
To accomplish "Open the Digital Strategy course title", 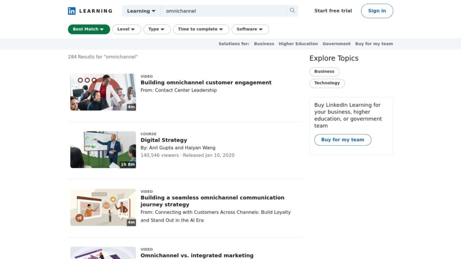I will [164, 140].
